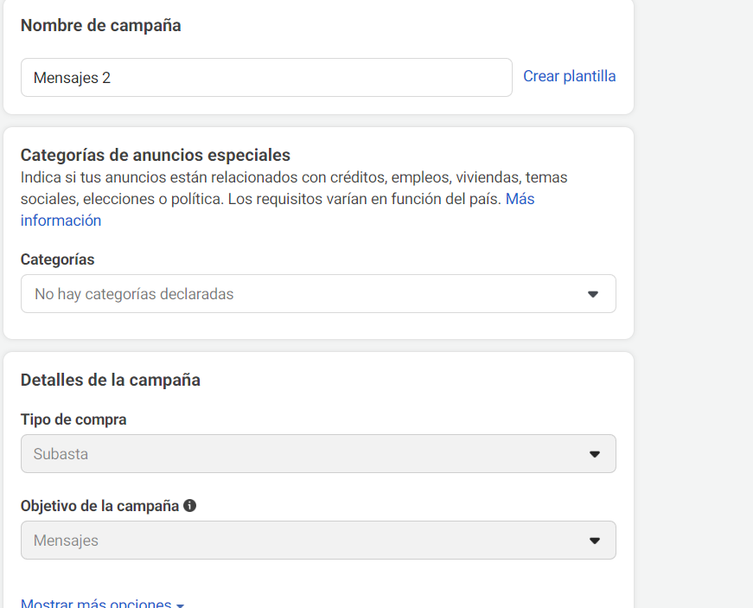
Task: Click the Categorías field label
Action: (57, 259)
